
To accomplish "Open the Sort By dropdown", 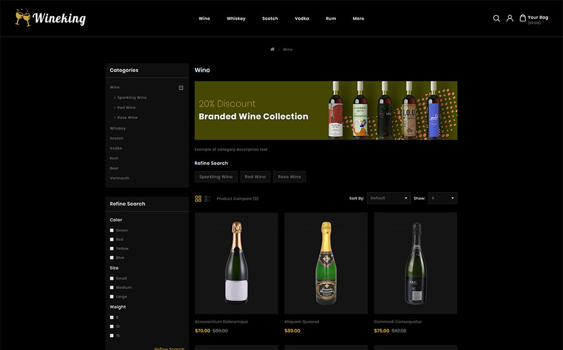I will point(389,198).
